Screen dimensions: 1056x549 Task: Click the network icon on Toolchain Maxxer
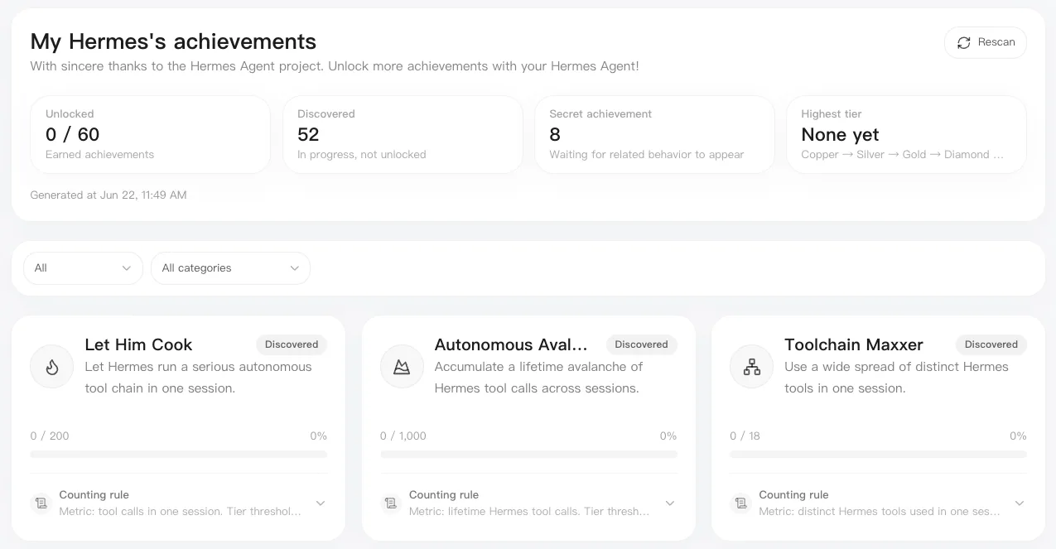[x=751, y=367]
